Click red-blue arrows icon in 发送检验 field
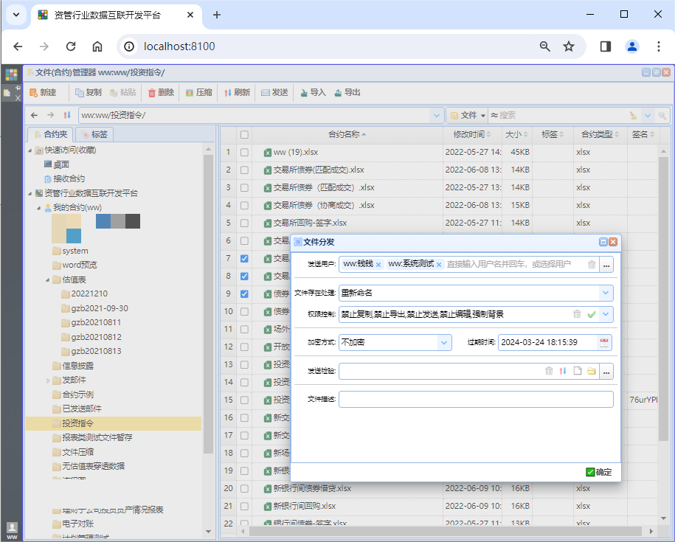This screenshot has width=675, height=542. (x=563, y=371)
